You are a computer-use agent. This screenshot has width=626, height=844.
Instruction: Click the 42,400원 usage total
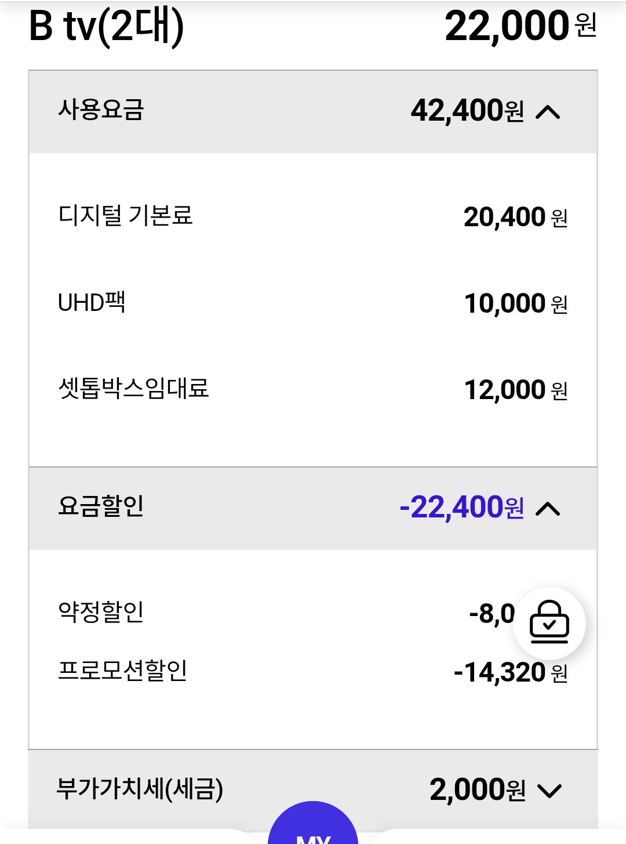click(467, 111)
